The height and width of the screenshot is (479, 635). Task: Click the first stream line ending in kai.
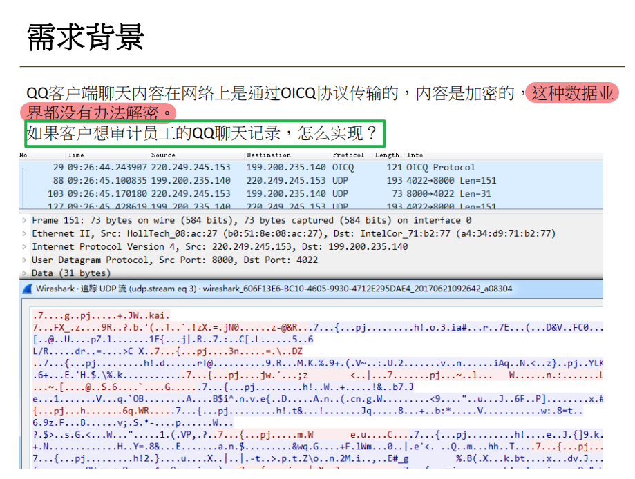[x=102, y=315]
